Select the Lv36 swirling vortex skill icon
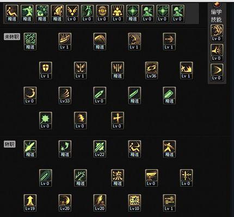Screen dimensions: 234x217 tap(151, 71)
